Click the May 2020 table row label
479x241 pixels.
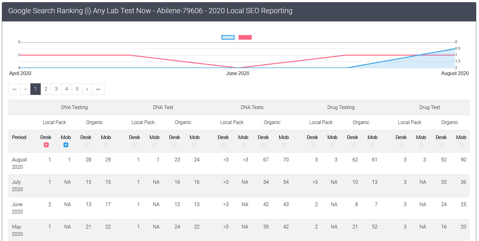[17, 230]
